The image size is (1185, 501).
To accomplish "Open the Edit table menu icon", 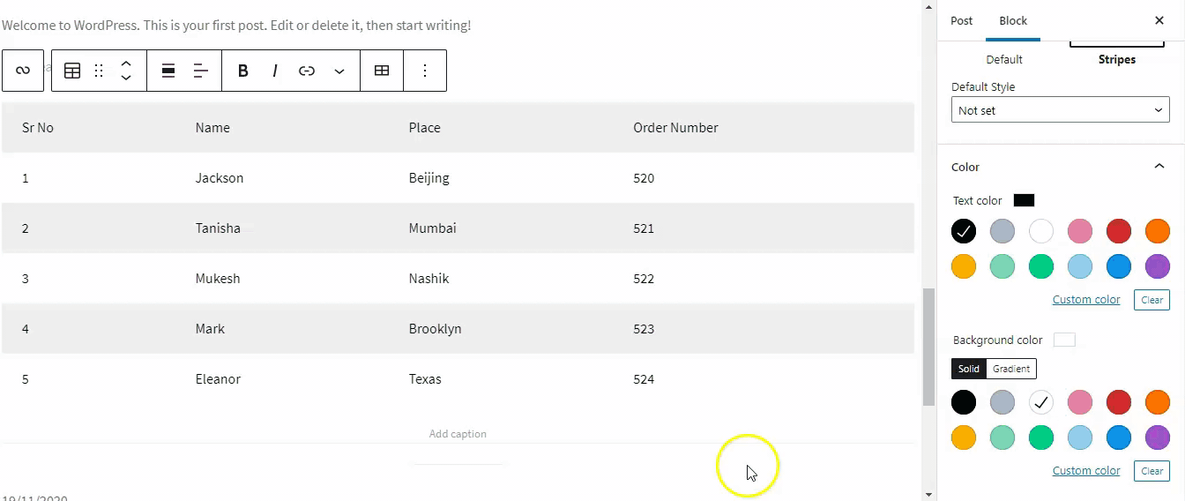I will point(382,71).
